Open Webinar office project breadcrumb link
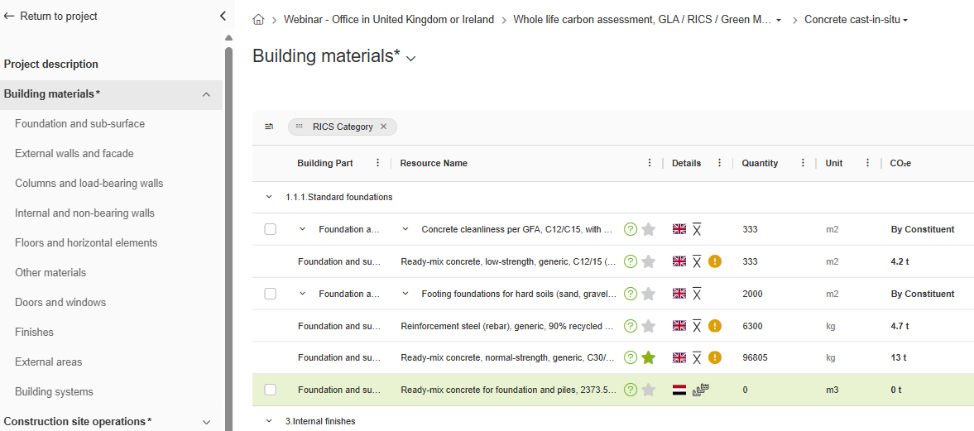974x431 pixels. 388,20
